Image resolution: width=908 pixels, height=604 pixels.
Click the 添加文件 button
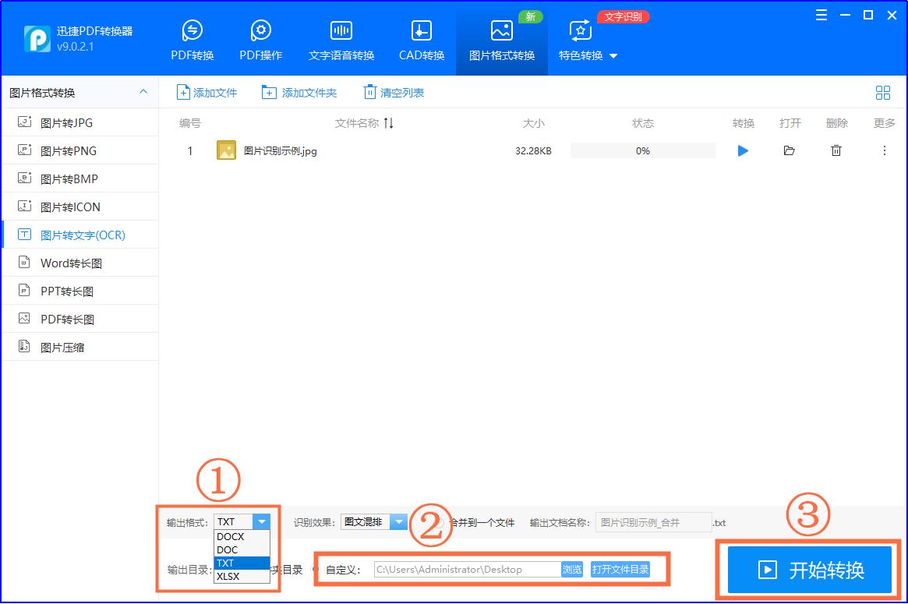(207, 93)
